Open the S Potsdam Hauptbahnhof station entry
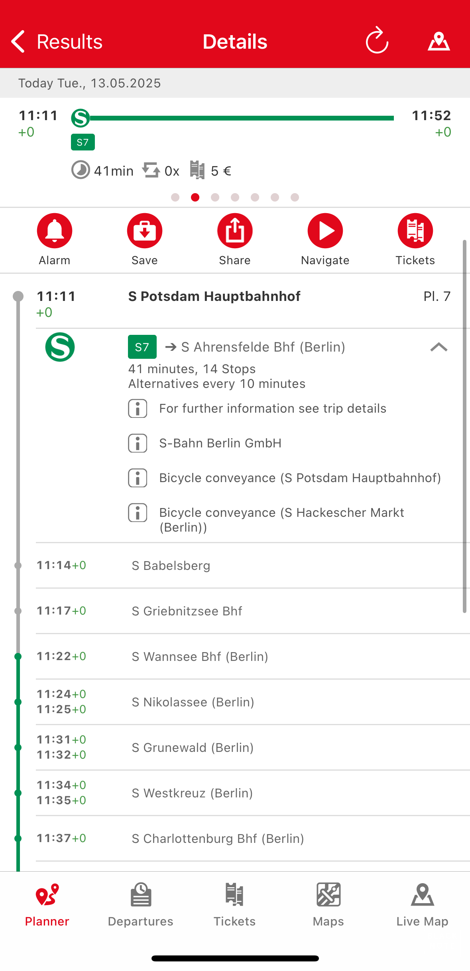 (214, 297)
